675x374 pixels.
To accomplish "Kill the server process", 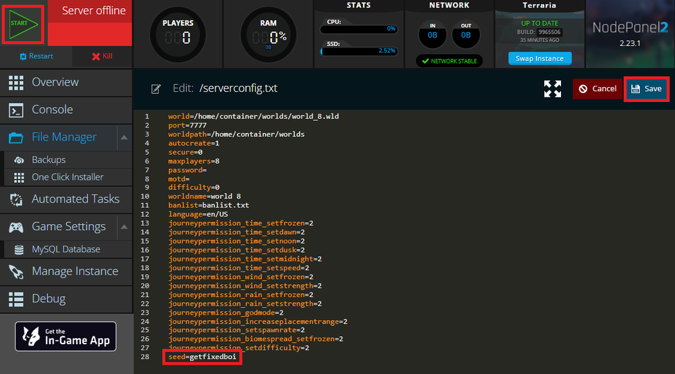I will [101, 56].
